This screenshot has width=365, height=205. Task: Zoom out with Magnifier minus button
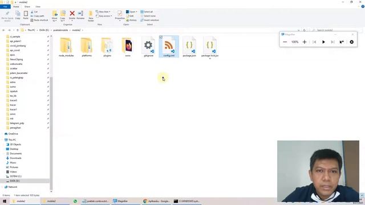(285, 42)
